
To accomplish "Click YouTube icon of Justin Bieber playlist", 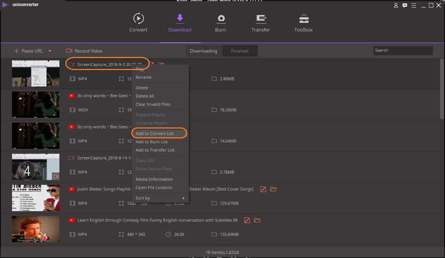I will 71,189.
